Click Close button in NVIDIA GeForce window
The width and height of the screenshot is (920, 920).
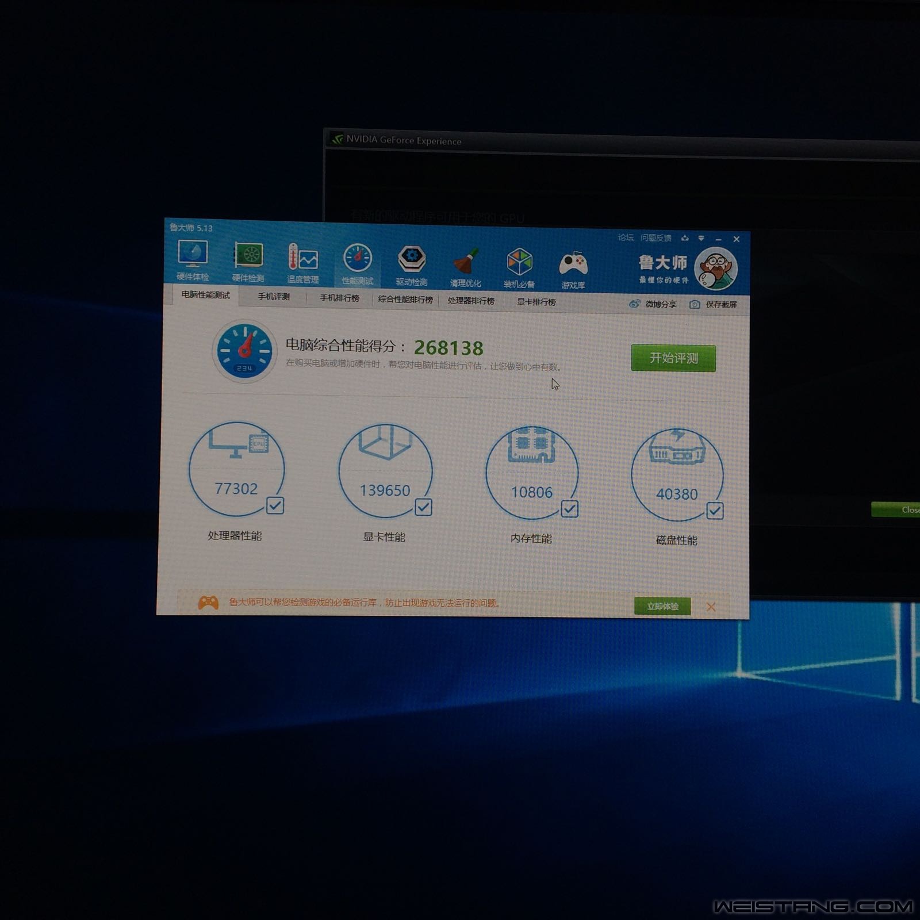[897, 509]
